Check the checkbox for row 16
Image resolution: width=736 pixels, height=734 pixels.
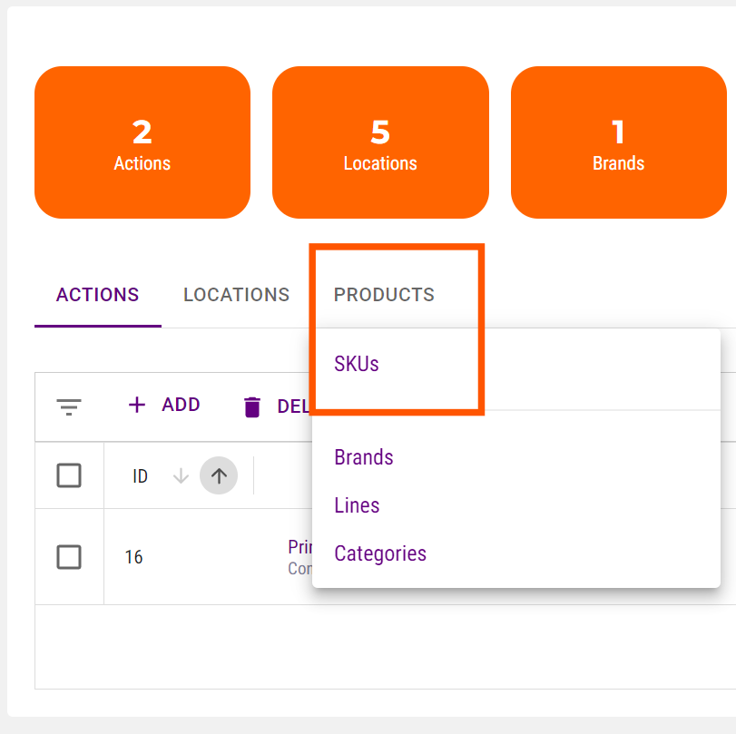69,557
